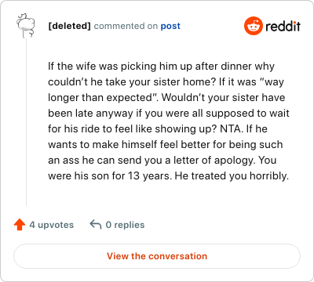Click the reply arrow icon
This screenshot has width=314, height=282.
96,224
